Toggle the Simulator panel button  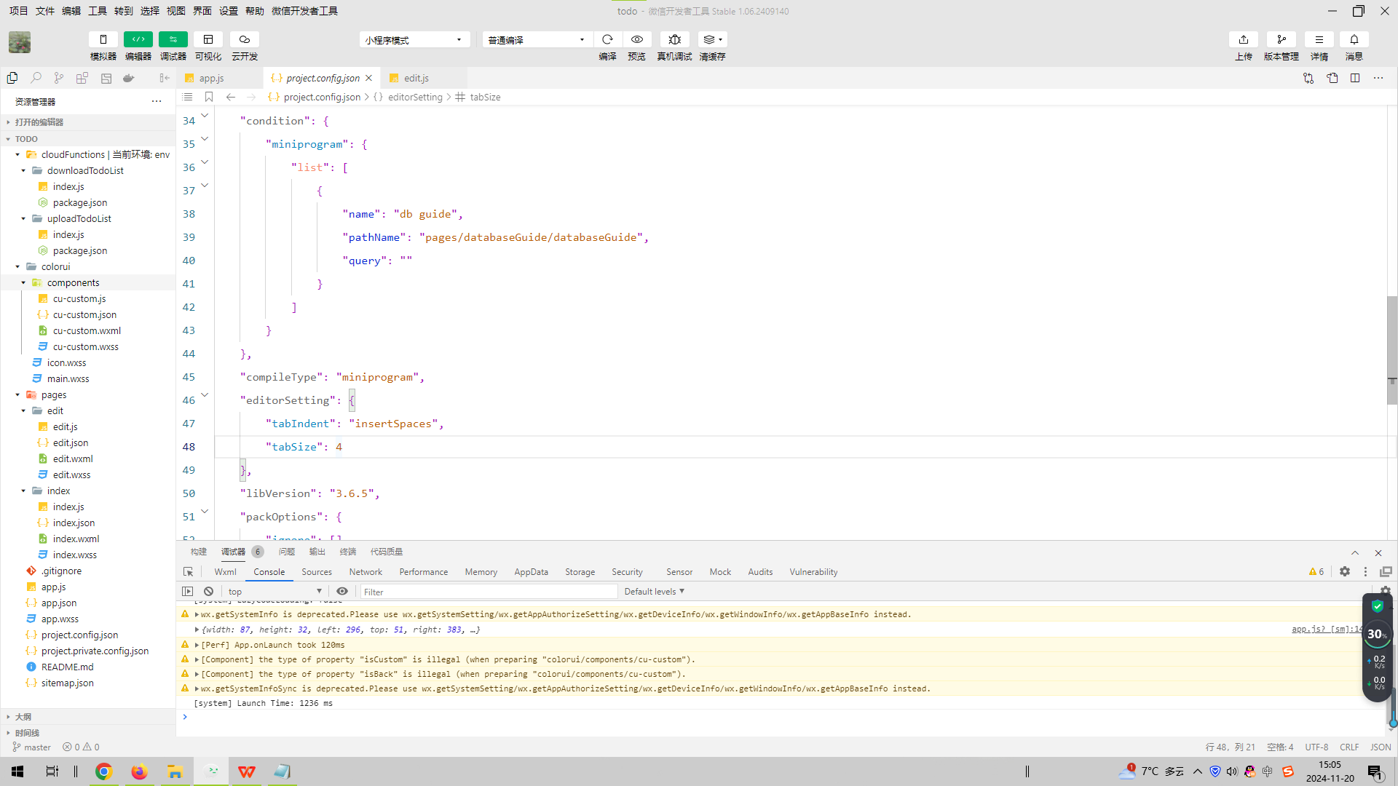pyautogui.click(x=103, y=39)
